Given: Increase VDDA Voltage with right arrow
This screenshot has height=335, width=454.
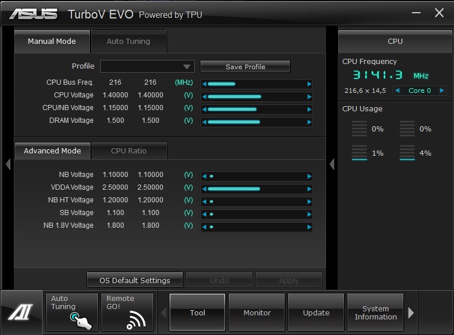Looking at the screenshot, I should [x=309, y=189].
